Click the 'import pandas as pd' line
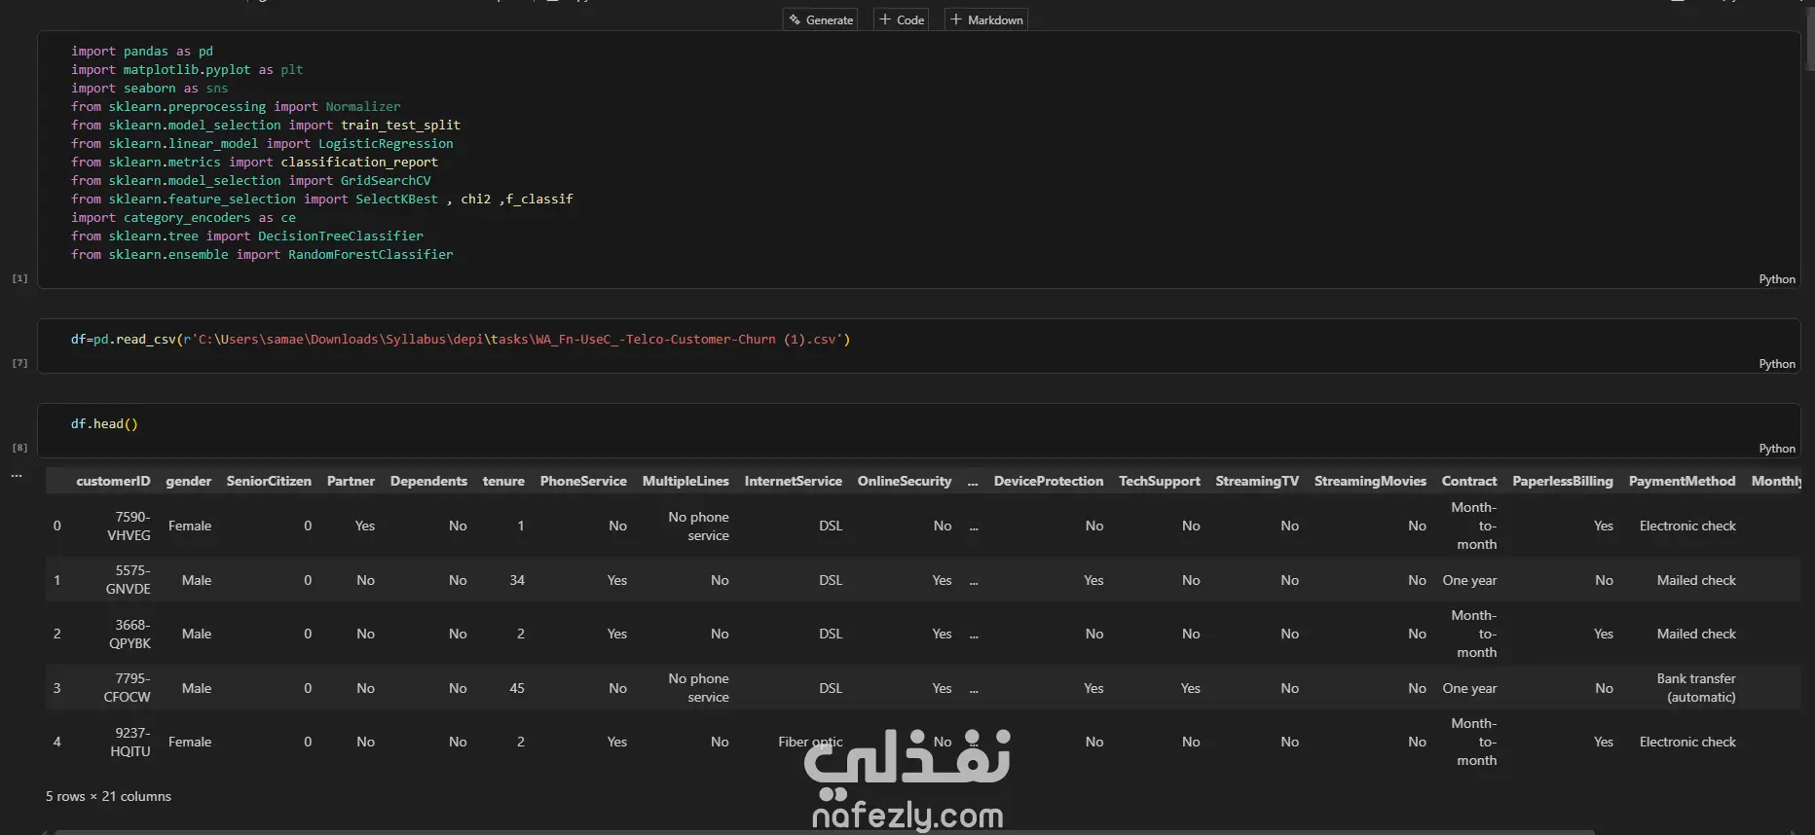Screen dimensions: 1815x835 [142, 52]
